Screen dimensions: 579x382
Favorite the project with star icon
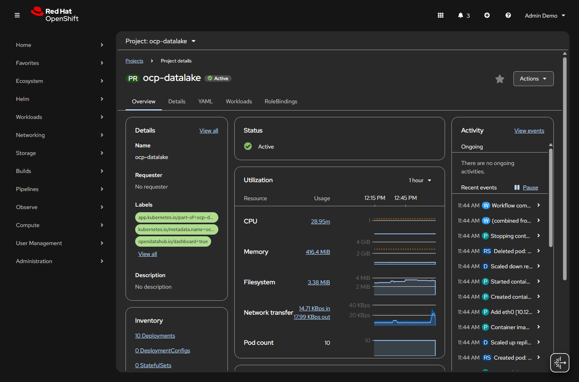pos(500,79)
